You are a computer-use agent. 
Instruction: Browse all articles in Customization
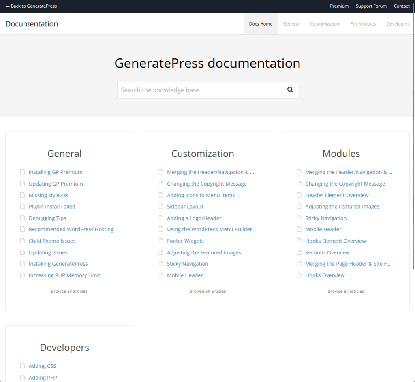click(207, 291)
